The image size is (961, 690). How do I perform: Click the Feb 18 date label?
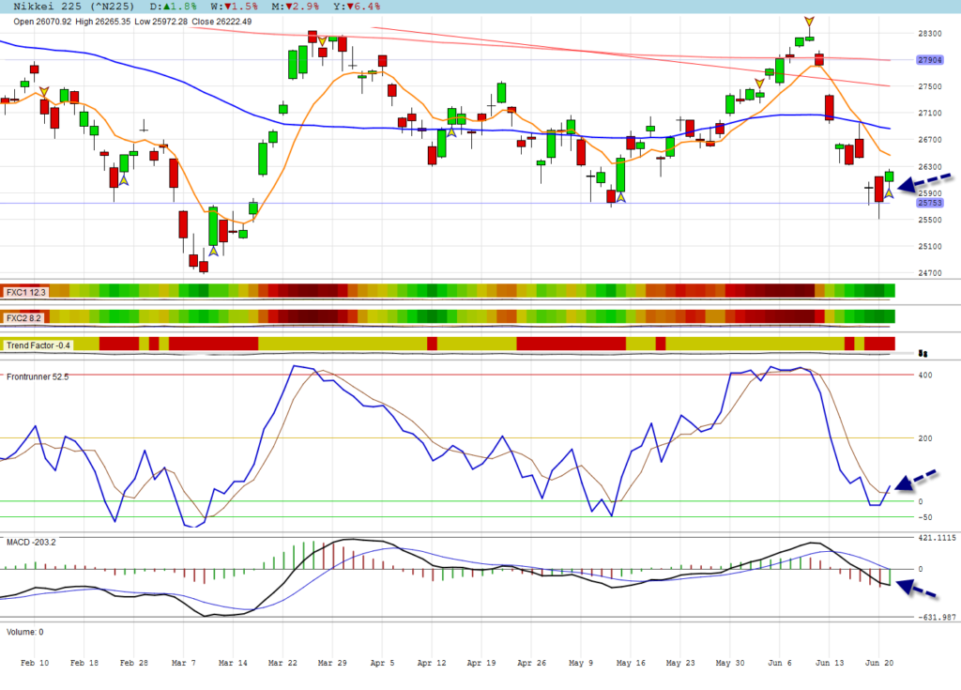pos(84,663)
